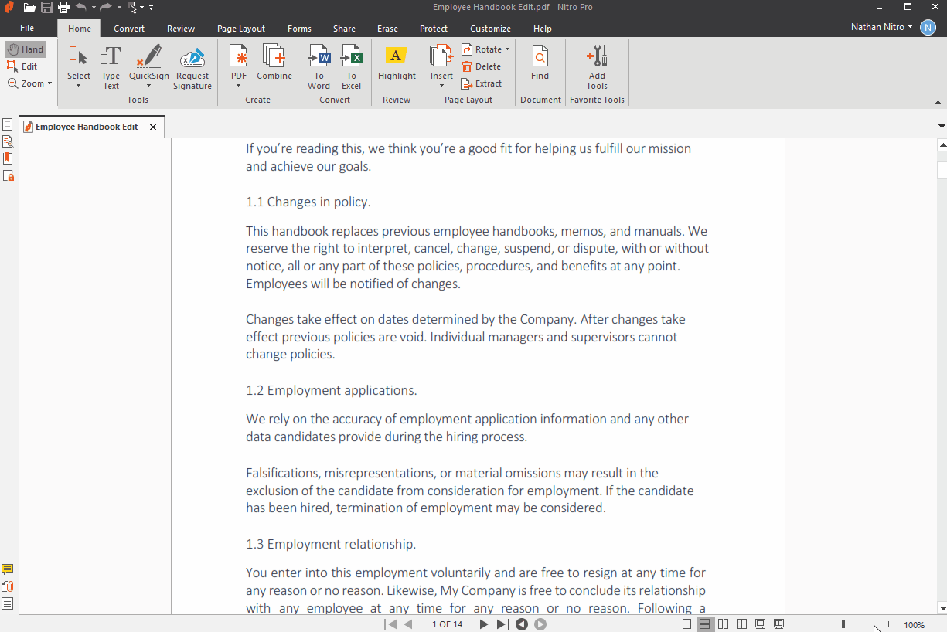Open the Zoom dropdown menu

point(49,83)
